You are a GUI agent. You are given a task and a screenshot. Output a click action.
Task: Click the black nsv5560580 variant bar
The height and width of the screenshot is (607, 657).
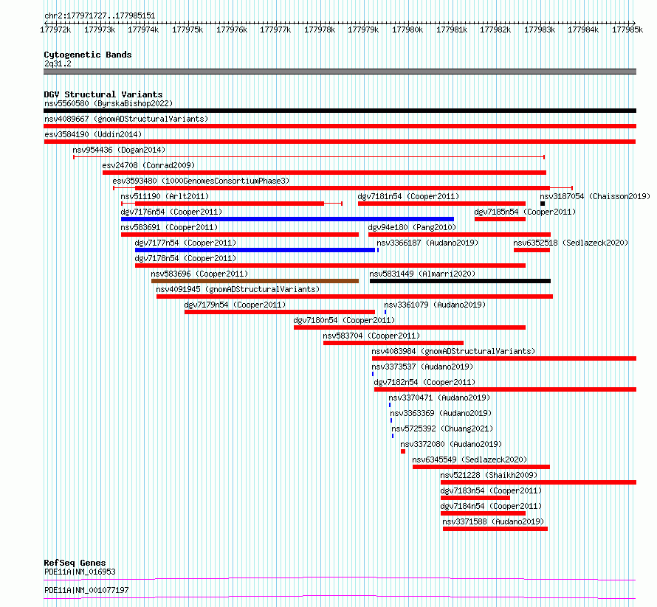click(x=340, y=111)
